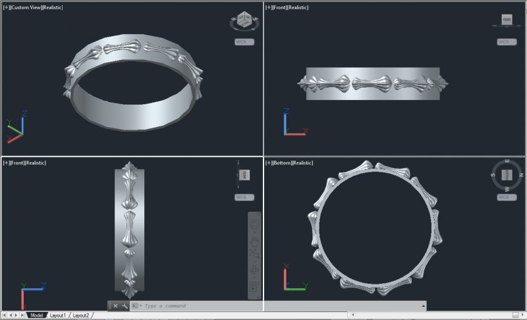Screen dimensions: 527x320
Task: Click the FRONT ViewCube in the top-right Front viewport
Action: click(507, 19)
